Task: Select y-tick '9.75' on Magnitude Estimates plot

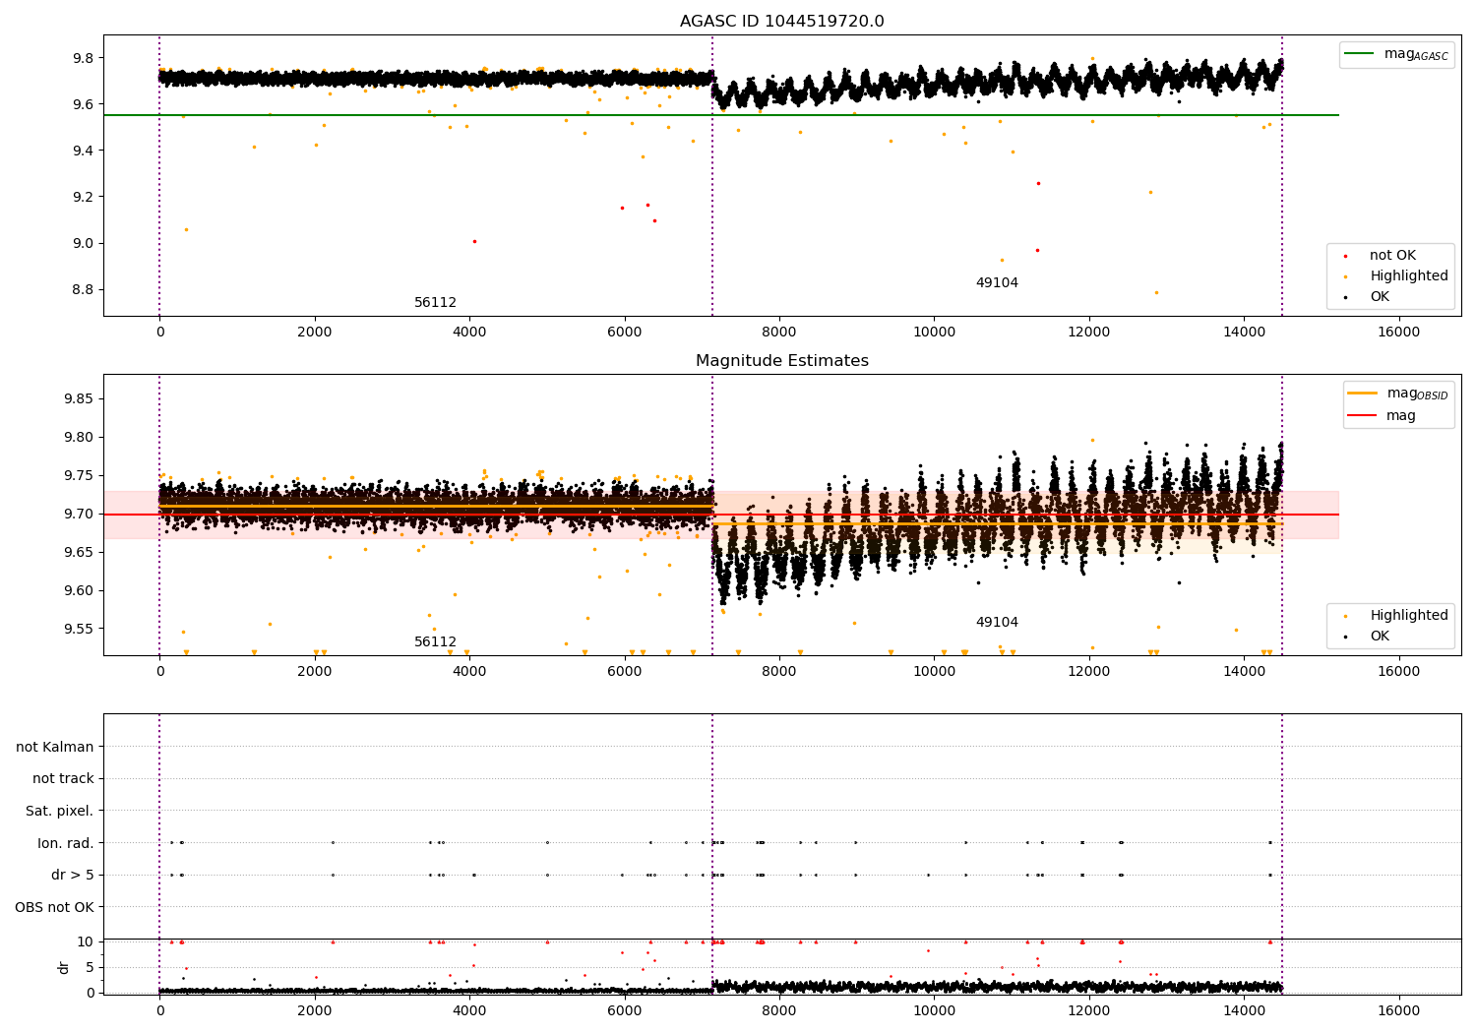Action: [78, 475]
